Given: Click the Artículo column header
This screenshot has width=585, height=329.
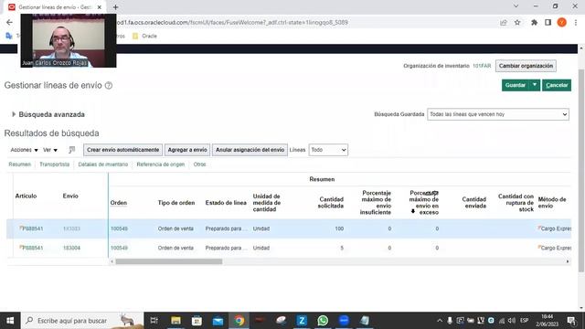Looking at the screenshot, I should 26,196.
